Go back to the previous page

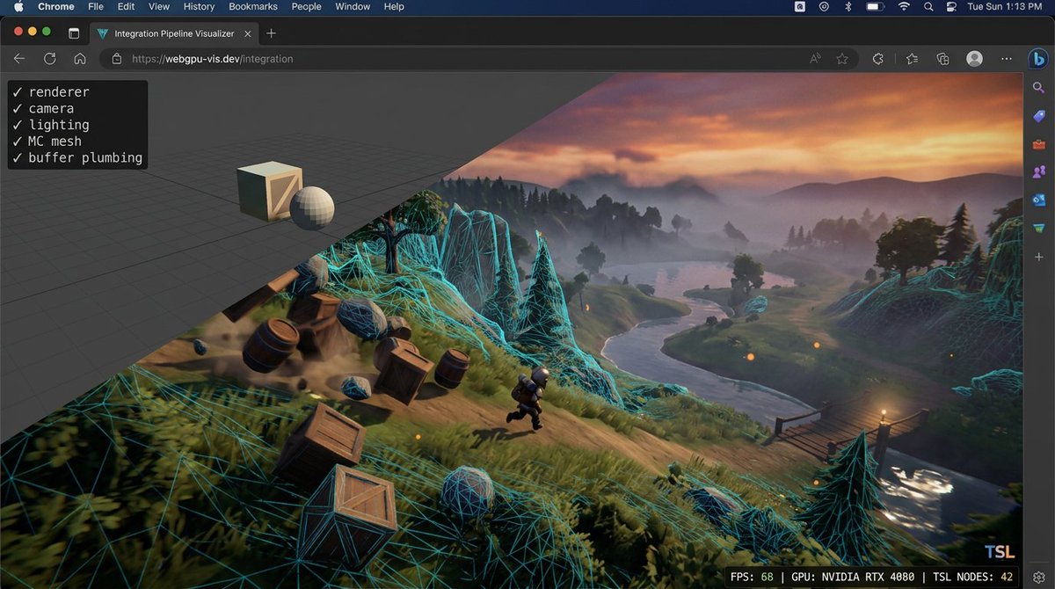19,59
